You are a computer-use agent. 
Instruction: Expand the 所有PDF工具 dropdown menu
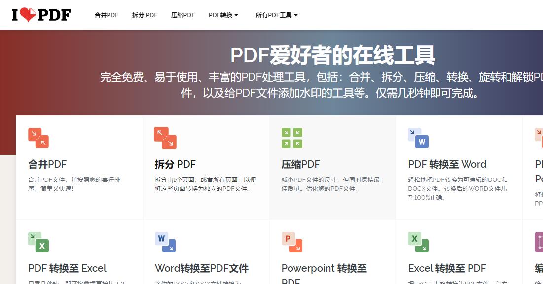[x=277, y=15]
